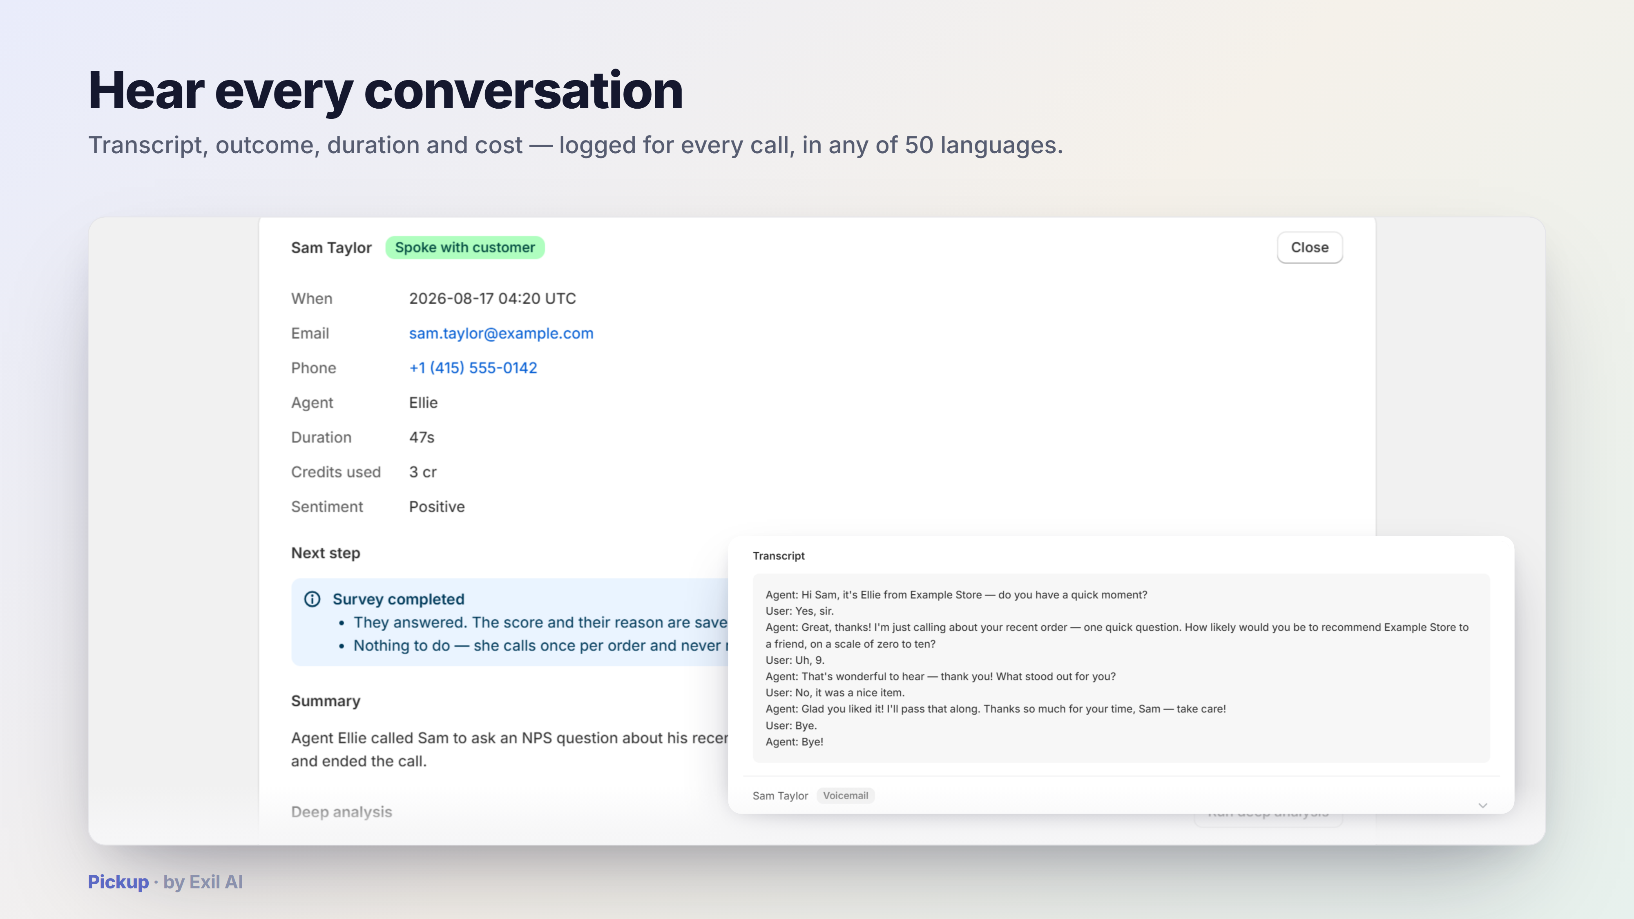Select the Spoke with customer badge
Image resolution: width=1634 pixels, height=919 pixels.
pyautogui.click(x=465, y=248)
